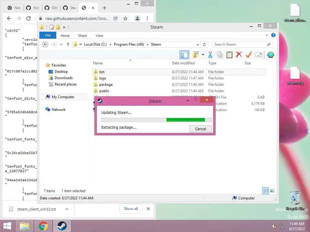This screenshot has height=232, width=310.
Task: Go back in Chrome browser
Action: point(9,18)
